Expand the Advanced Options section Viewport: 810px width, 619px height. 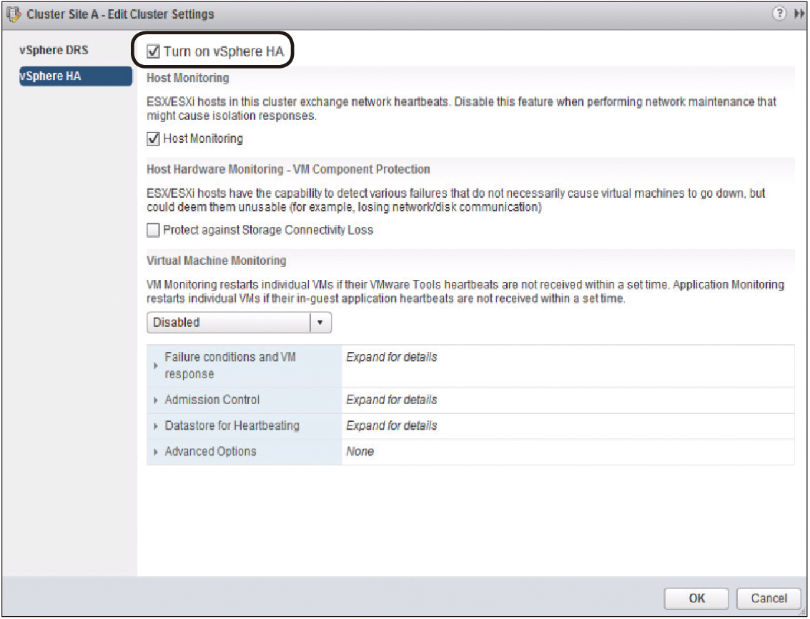coord(155,452)
